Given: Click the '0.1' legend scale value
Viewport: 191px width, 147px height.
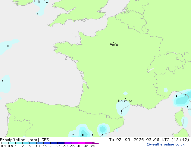Looking at the screenshot, I should pyautogui.click(x=3, y=146).
